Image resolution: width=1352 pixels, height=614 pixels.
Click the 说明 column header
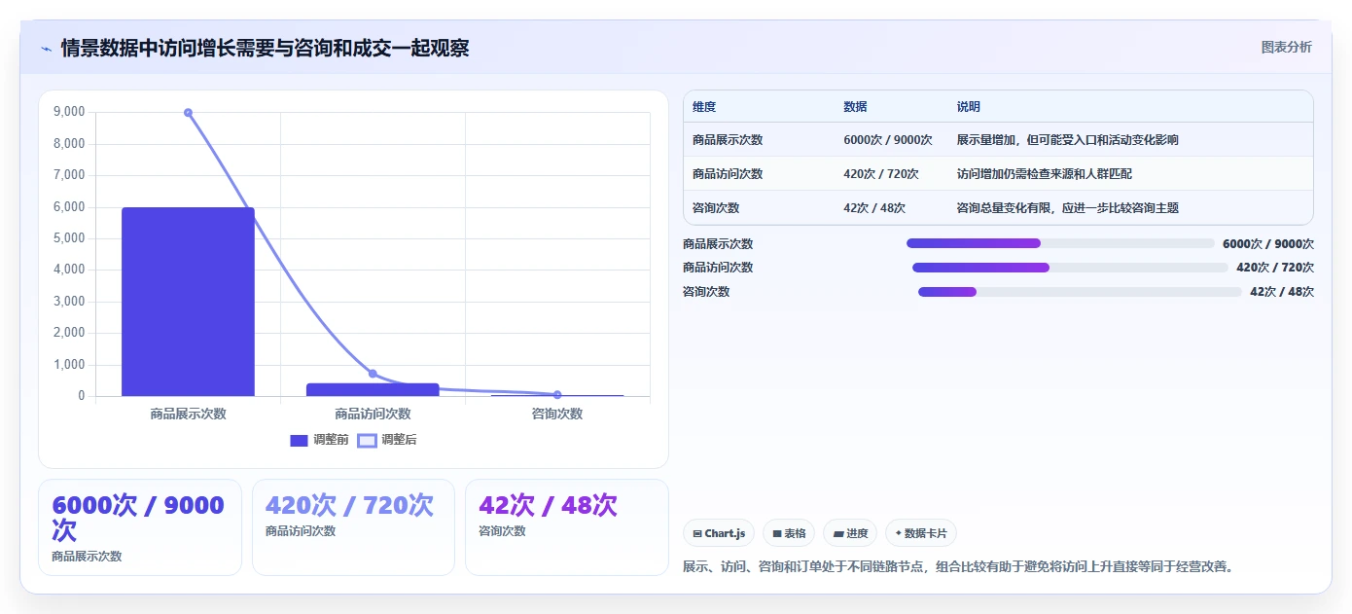(969, 107)
